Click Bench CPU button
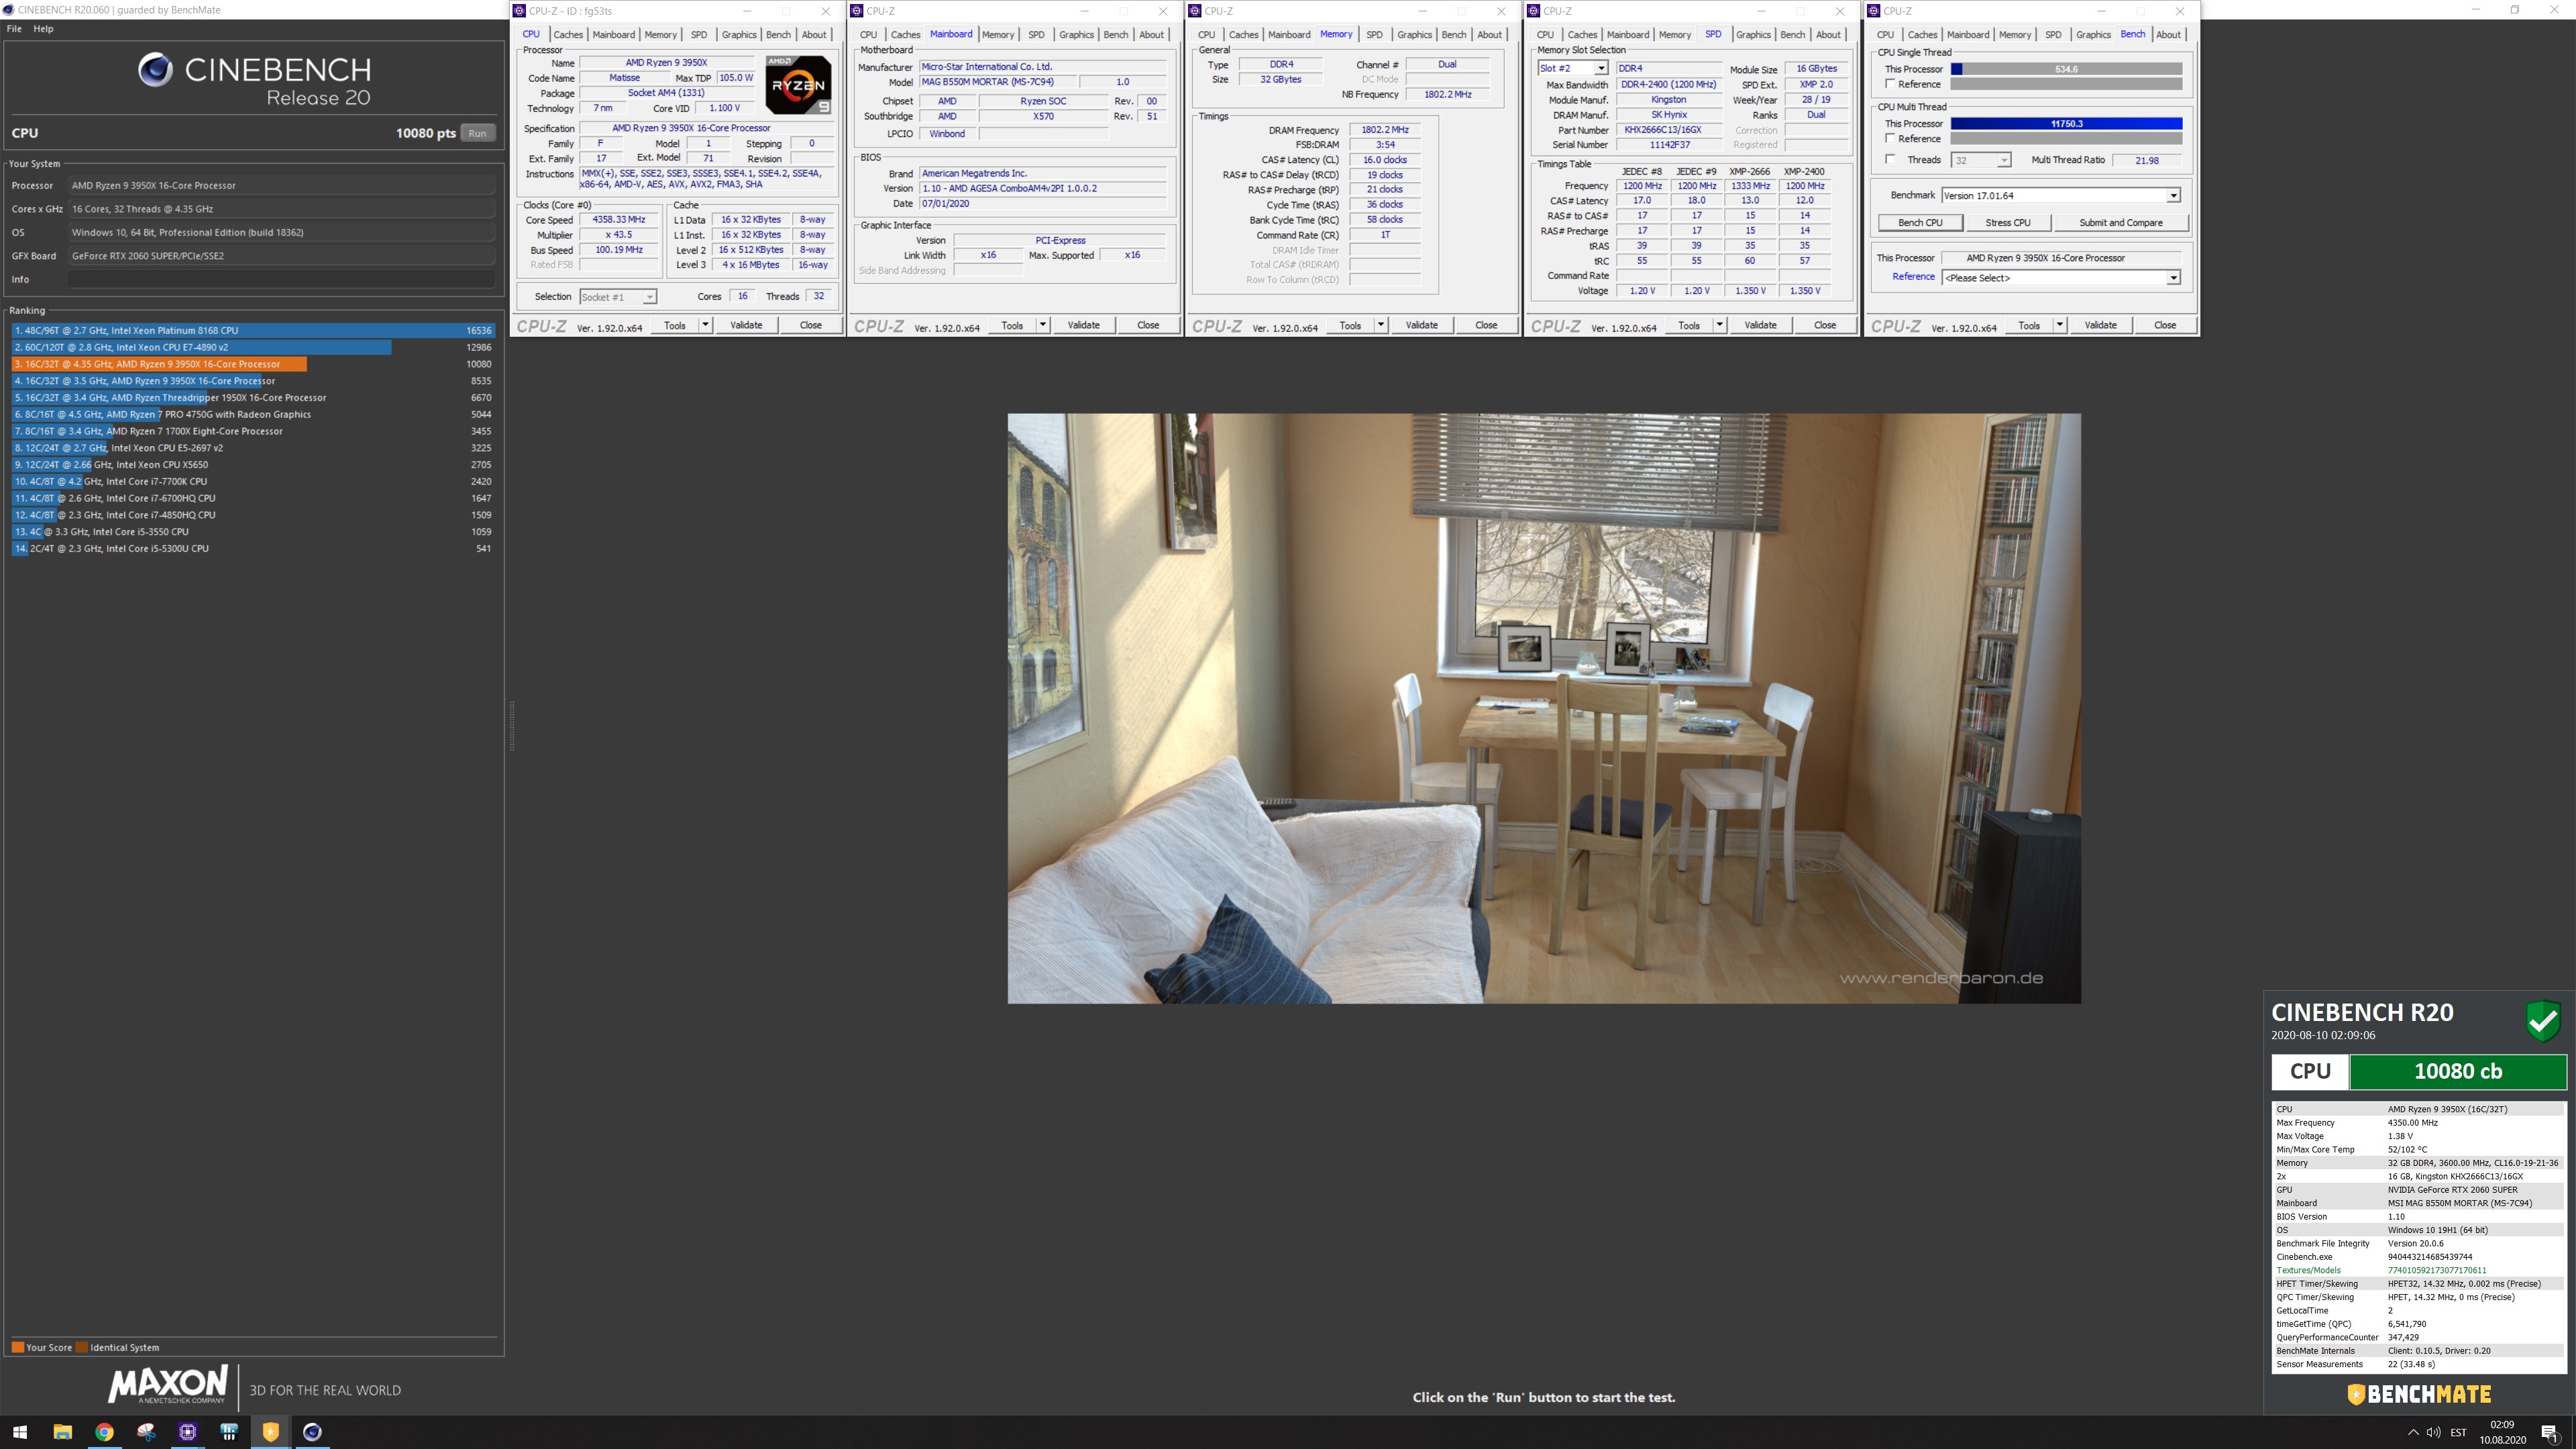This screenshot has width=2576, height=1449. pyautogui.click(x=1920, y=223)
